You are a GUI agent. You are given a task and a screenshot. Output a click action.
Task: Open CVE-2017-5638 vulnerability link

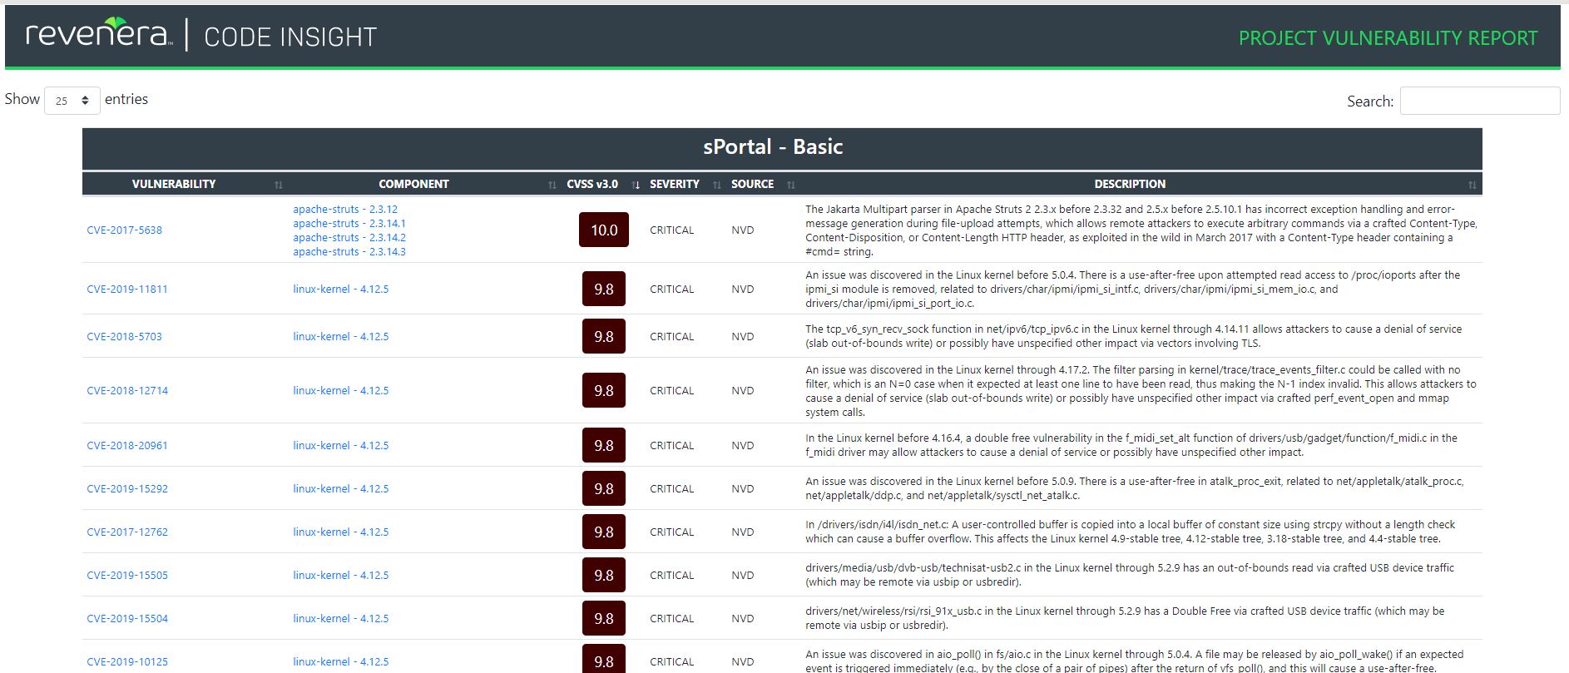(124, 230)
